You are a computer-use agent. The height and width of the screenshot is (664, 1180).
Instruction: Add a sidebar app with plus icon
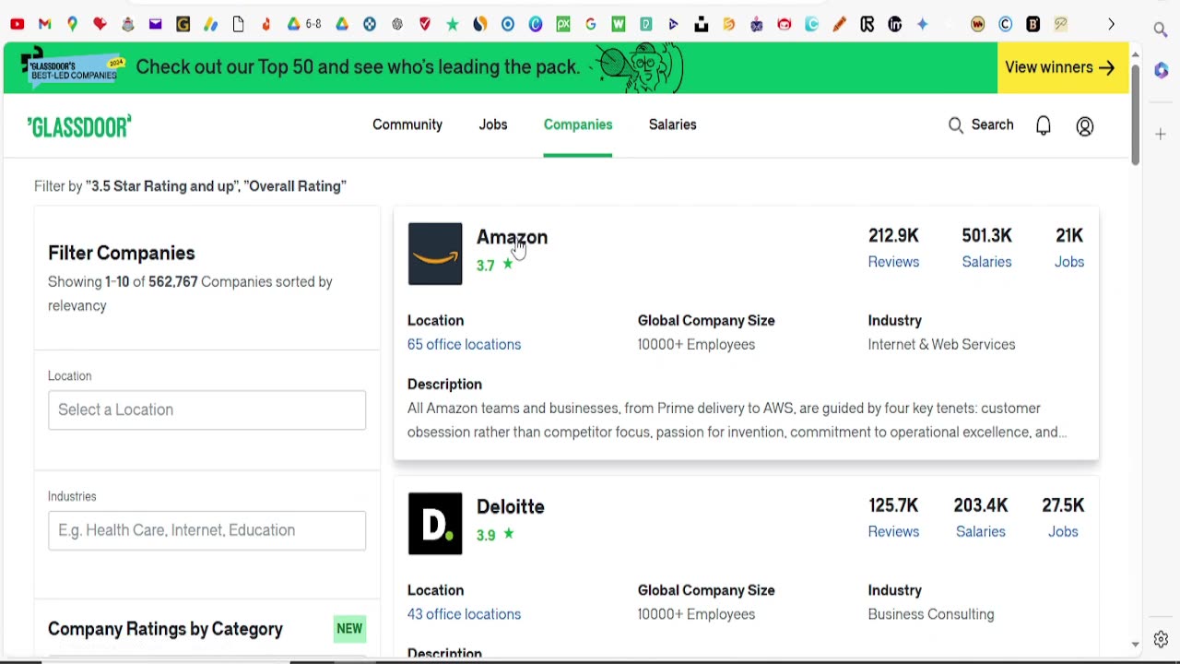coord(1161,135)
